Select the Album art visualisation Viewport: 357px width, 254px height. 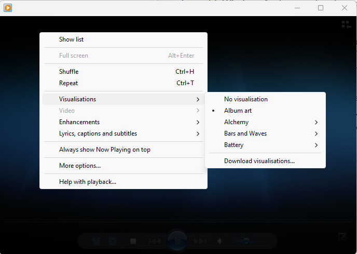265,111
